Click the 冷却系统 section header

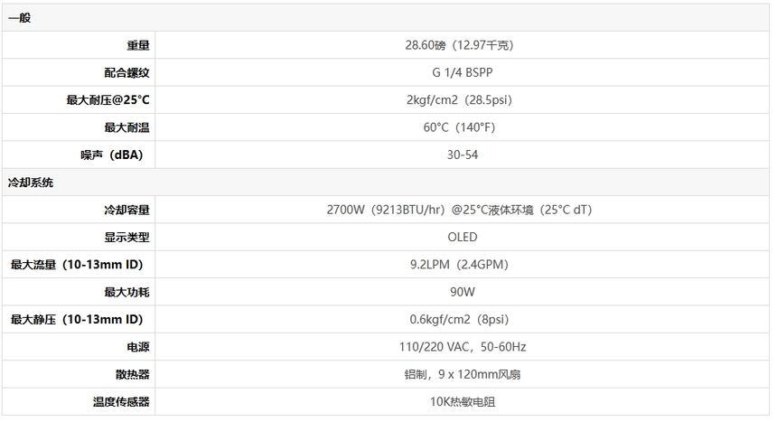(30, 183)
